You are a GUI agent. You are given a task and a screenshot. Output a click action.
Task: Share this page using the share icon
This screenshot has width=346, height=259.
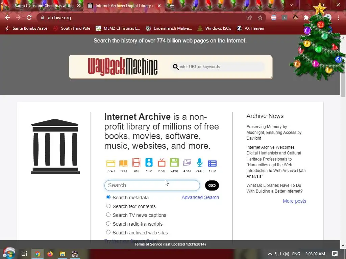click(x=249, y=18)
